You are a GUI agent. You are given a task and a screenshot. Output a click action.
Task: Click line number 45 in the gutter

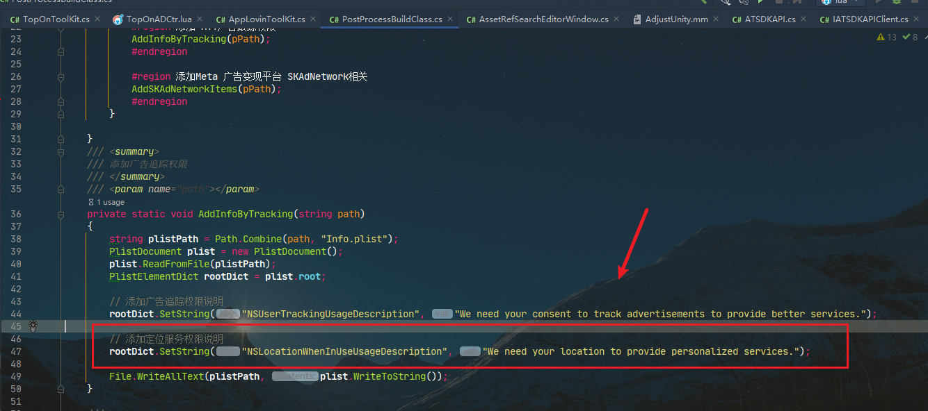click(x=16, y=326)
